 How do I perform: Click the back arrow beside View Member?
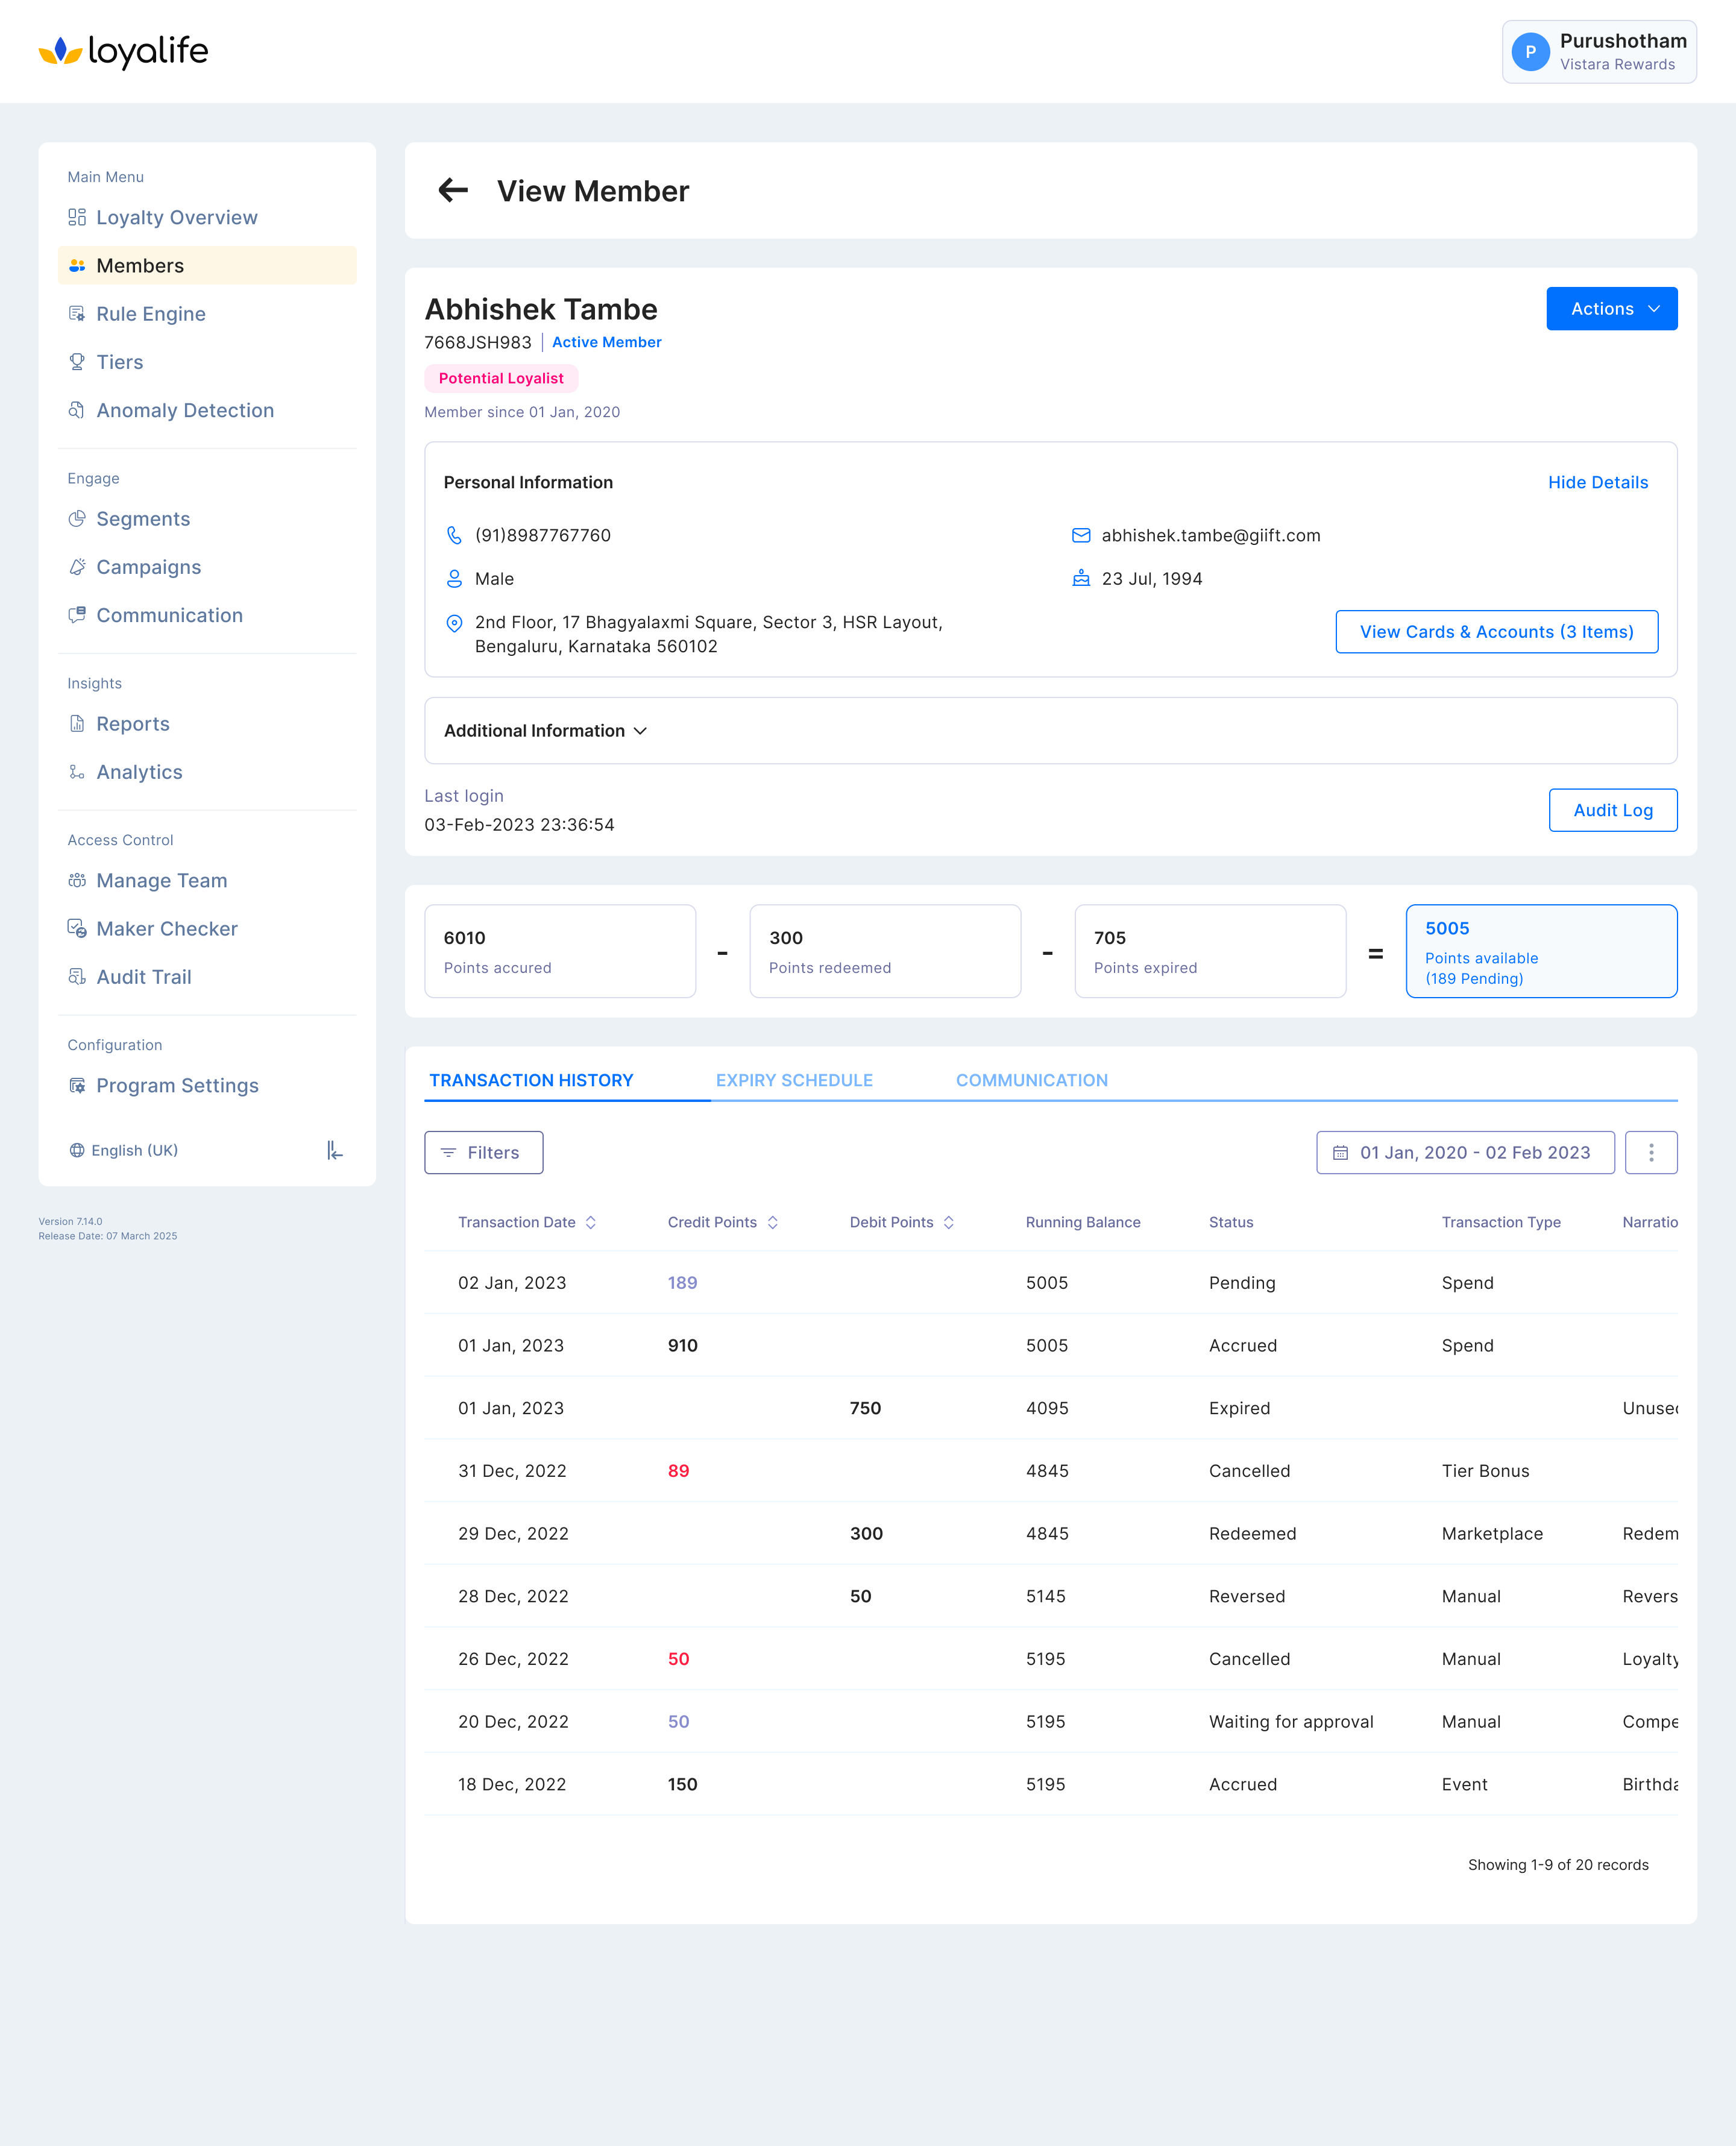(453, 190)
